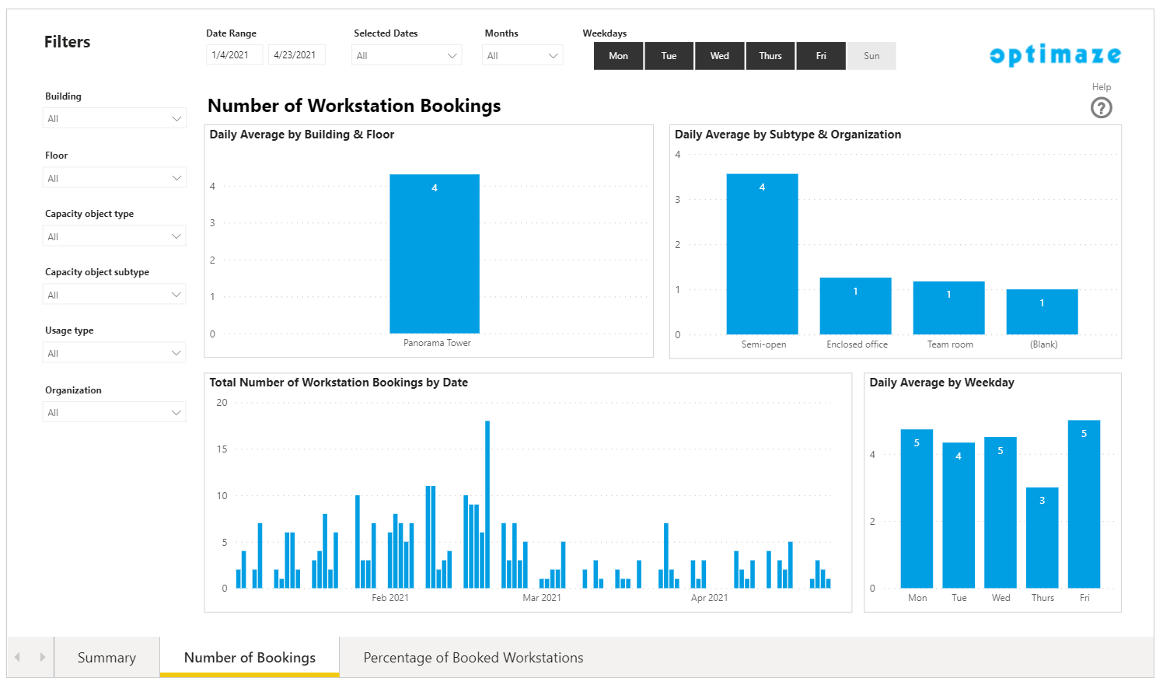Image resolution: width=1163 pixels, height=685 pixels.
Task: Open the Organization filter dropdown
Action: pyautogui.click(x=114, y=413)
